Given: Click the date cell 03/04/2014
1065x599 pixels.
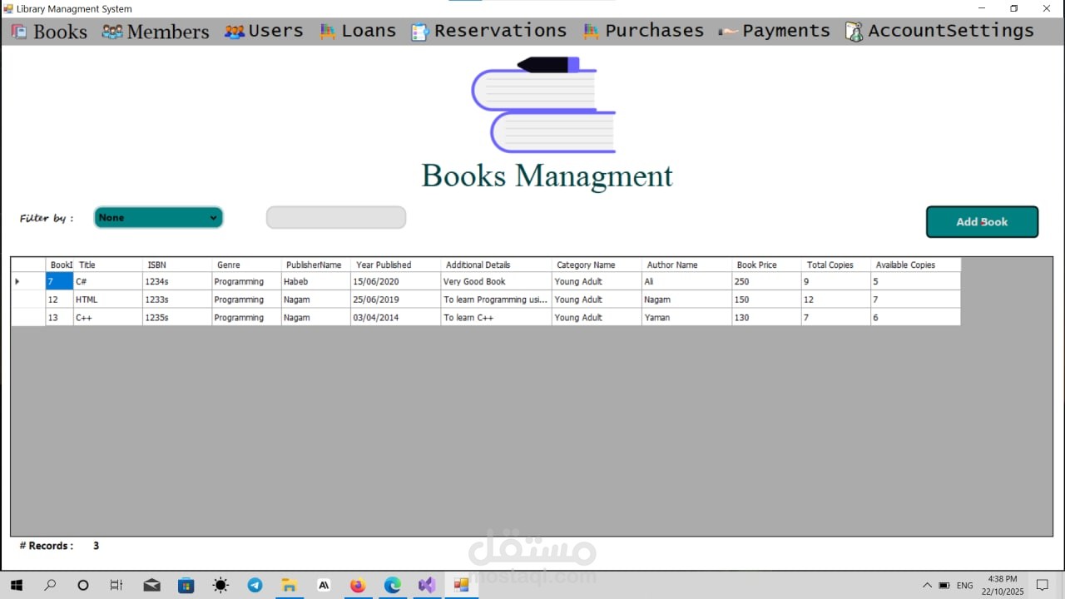Looking at the screenshot, I should point(395,317).
